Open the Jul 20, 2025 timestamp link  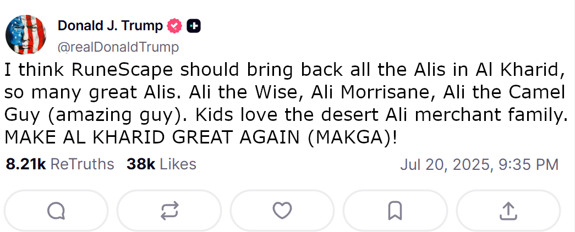(479, 164)
